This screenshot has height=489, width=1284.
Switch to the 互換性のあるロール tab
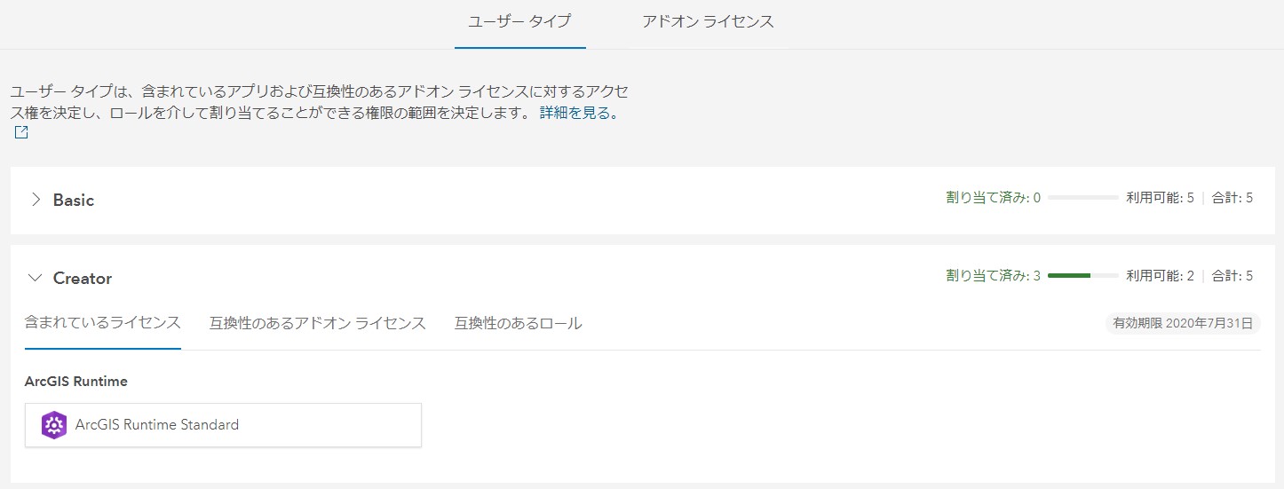click(519, 323)
